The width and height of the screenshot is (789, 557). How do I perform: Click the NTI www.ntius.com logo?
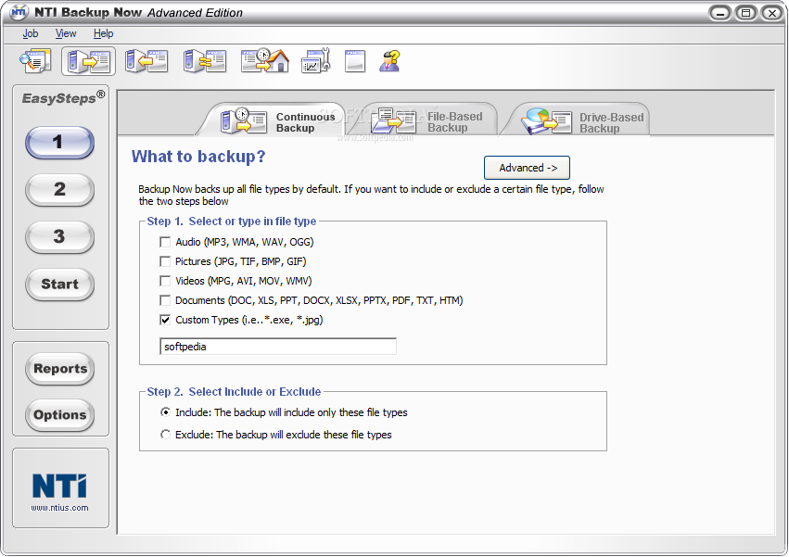click(x=60, y=491)
